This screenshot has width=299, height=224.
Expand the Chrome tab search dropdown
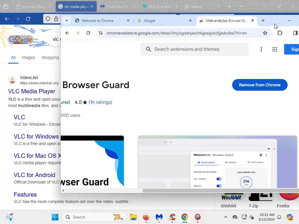[67, 20]
